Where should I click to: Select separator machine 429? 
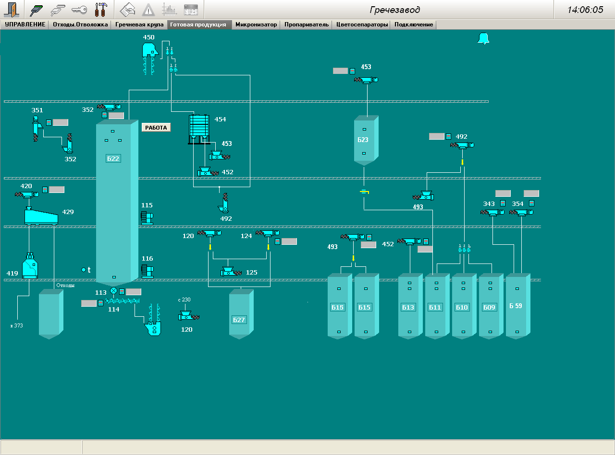pyautogui.click(x=41, y=216)
